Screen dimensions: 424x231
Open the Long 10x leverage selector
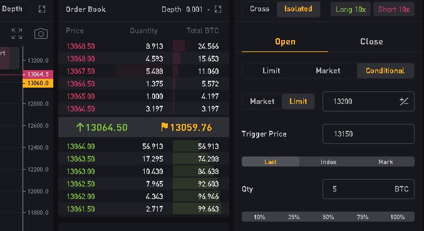(351, 9)
